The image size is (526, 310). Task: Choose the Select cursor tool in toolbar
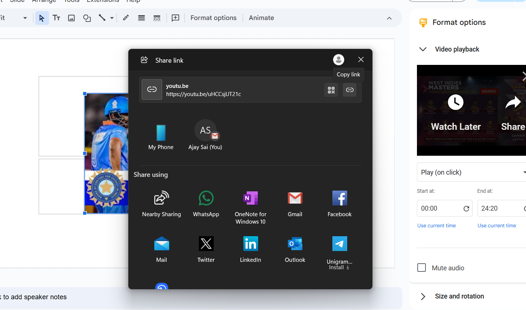(x=42, y=18)
